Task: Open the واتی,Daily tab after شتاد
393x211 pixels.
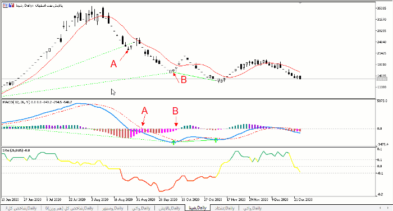Action: click(253, 208)
